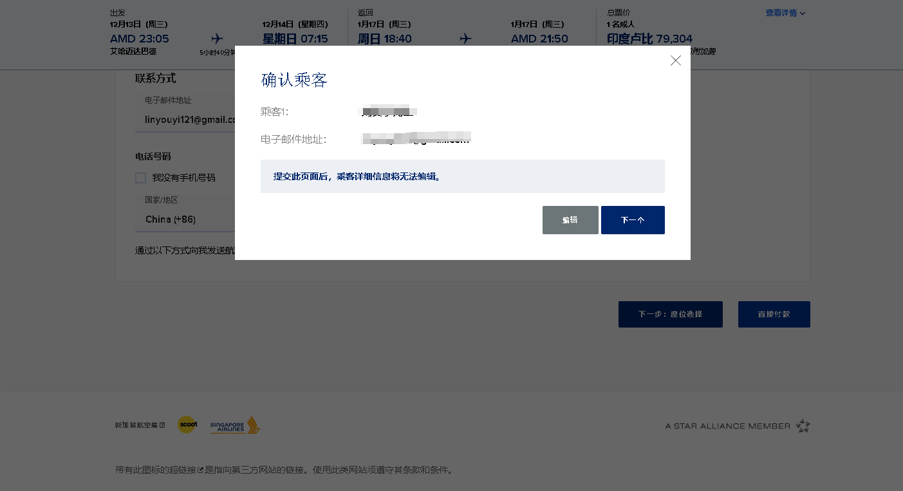The height and width of the screenshot is (491, 903).
Task: Click the 确认乘客 dialog title
Action: (x=294, y=80)
